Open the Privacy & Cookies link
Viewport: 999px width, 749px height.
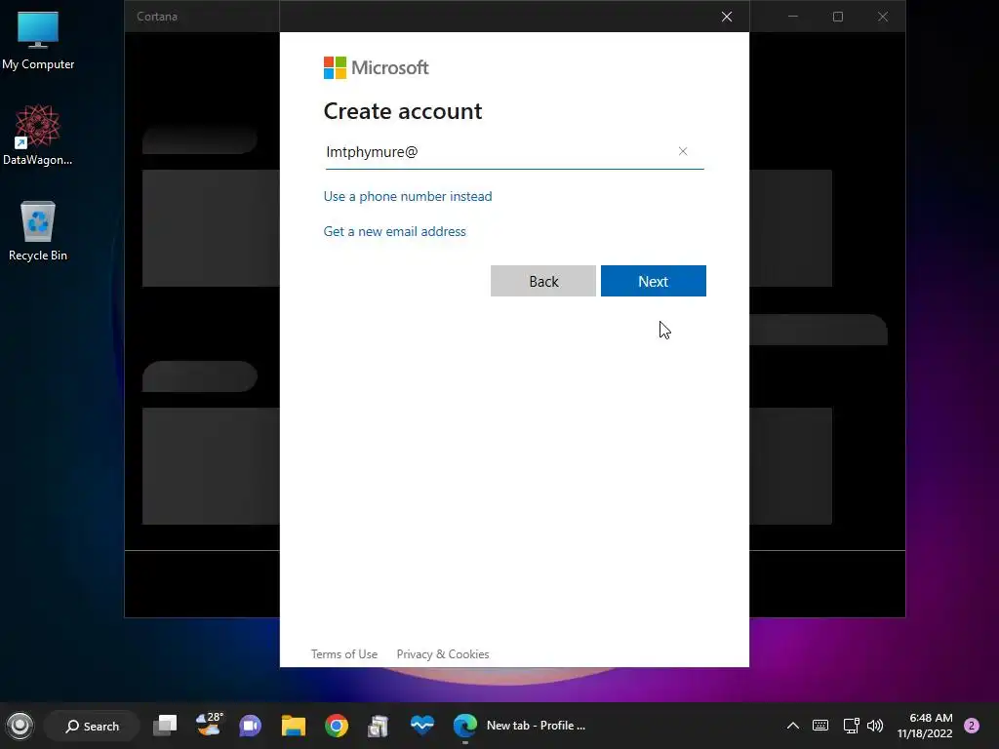click(x=443, y=654)
